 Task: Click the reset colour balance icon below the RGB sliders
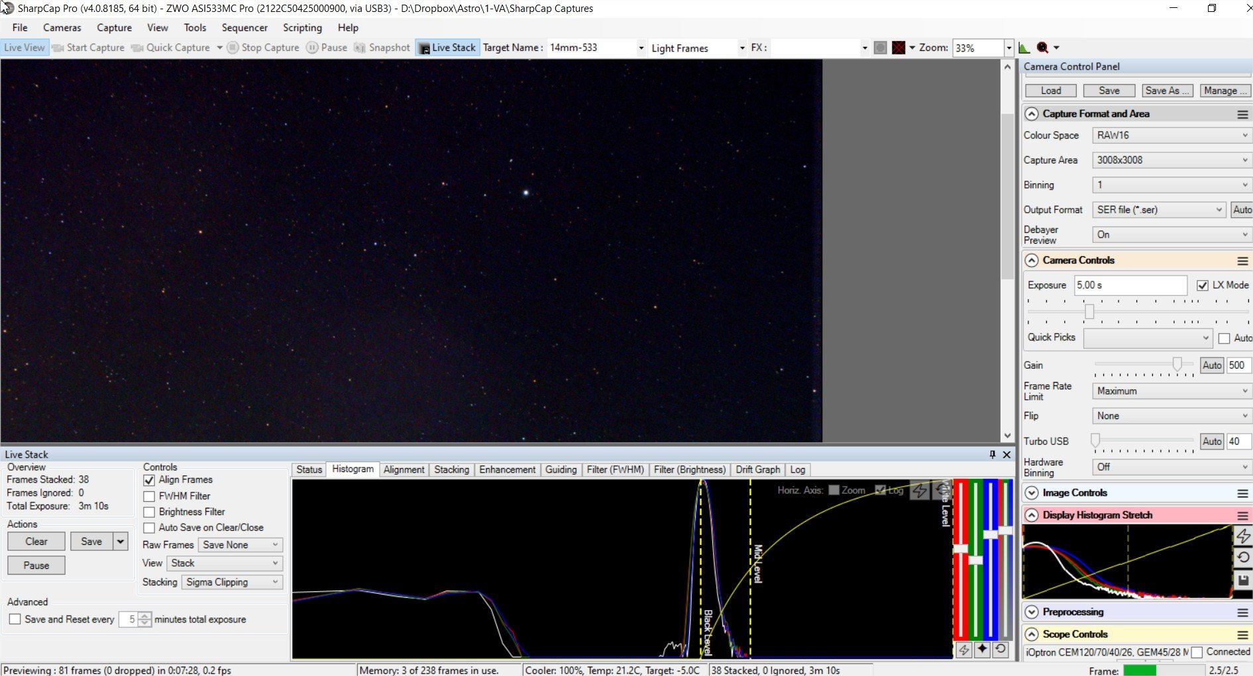pos(1001,650)
